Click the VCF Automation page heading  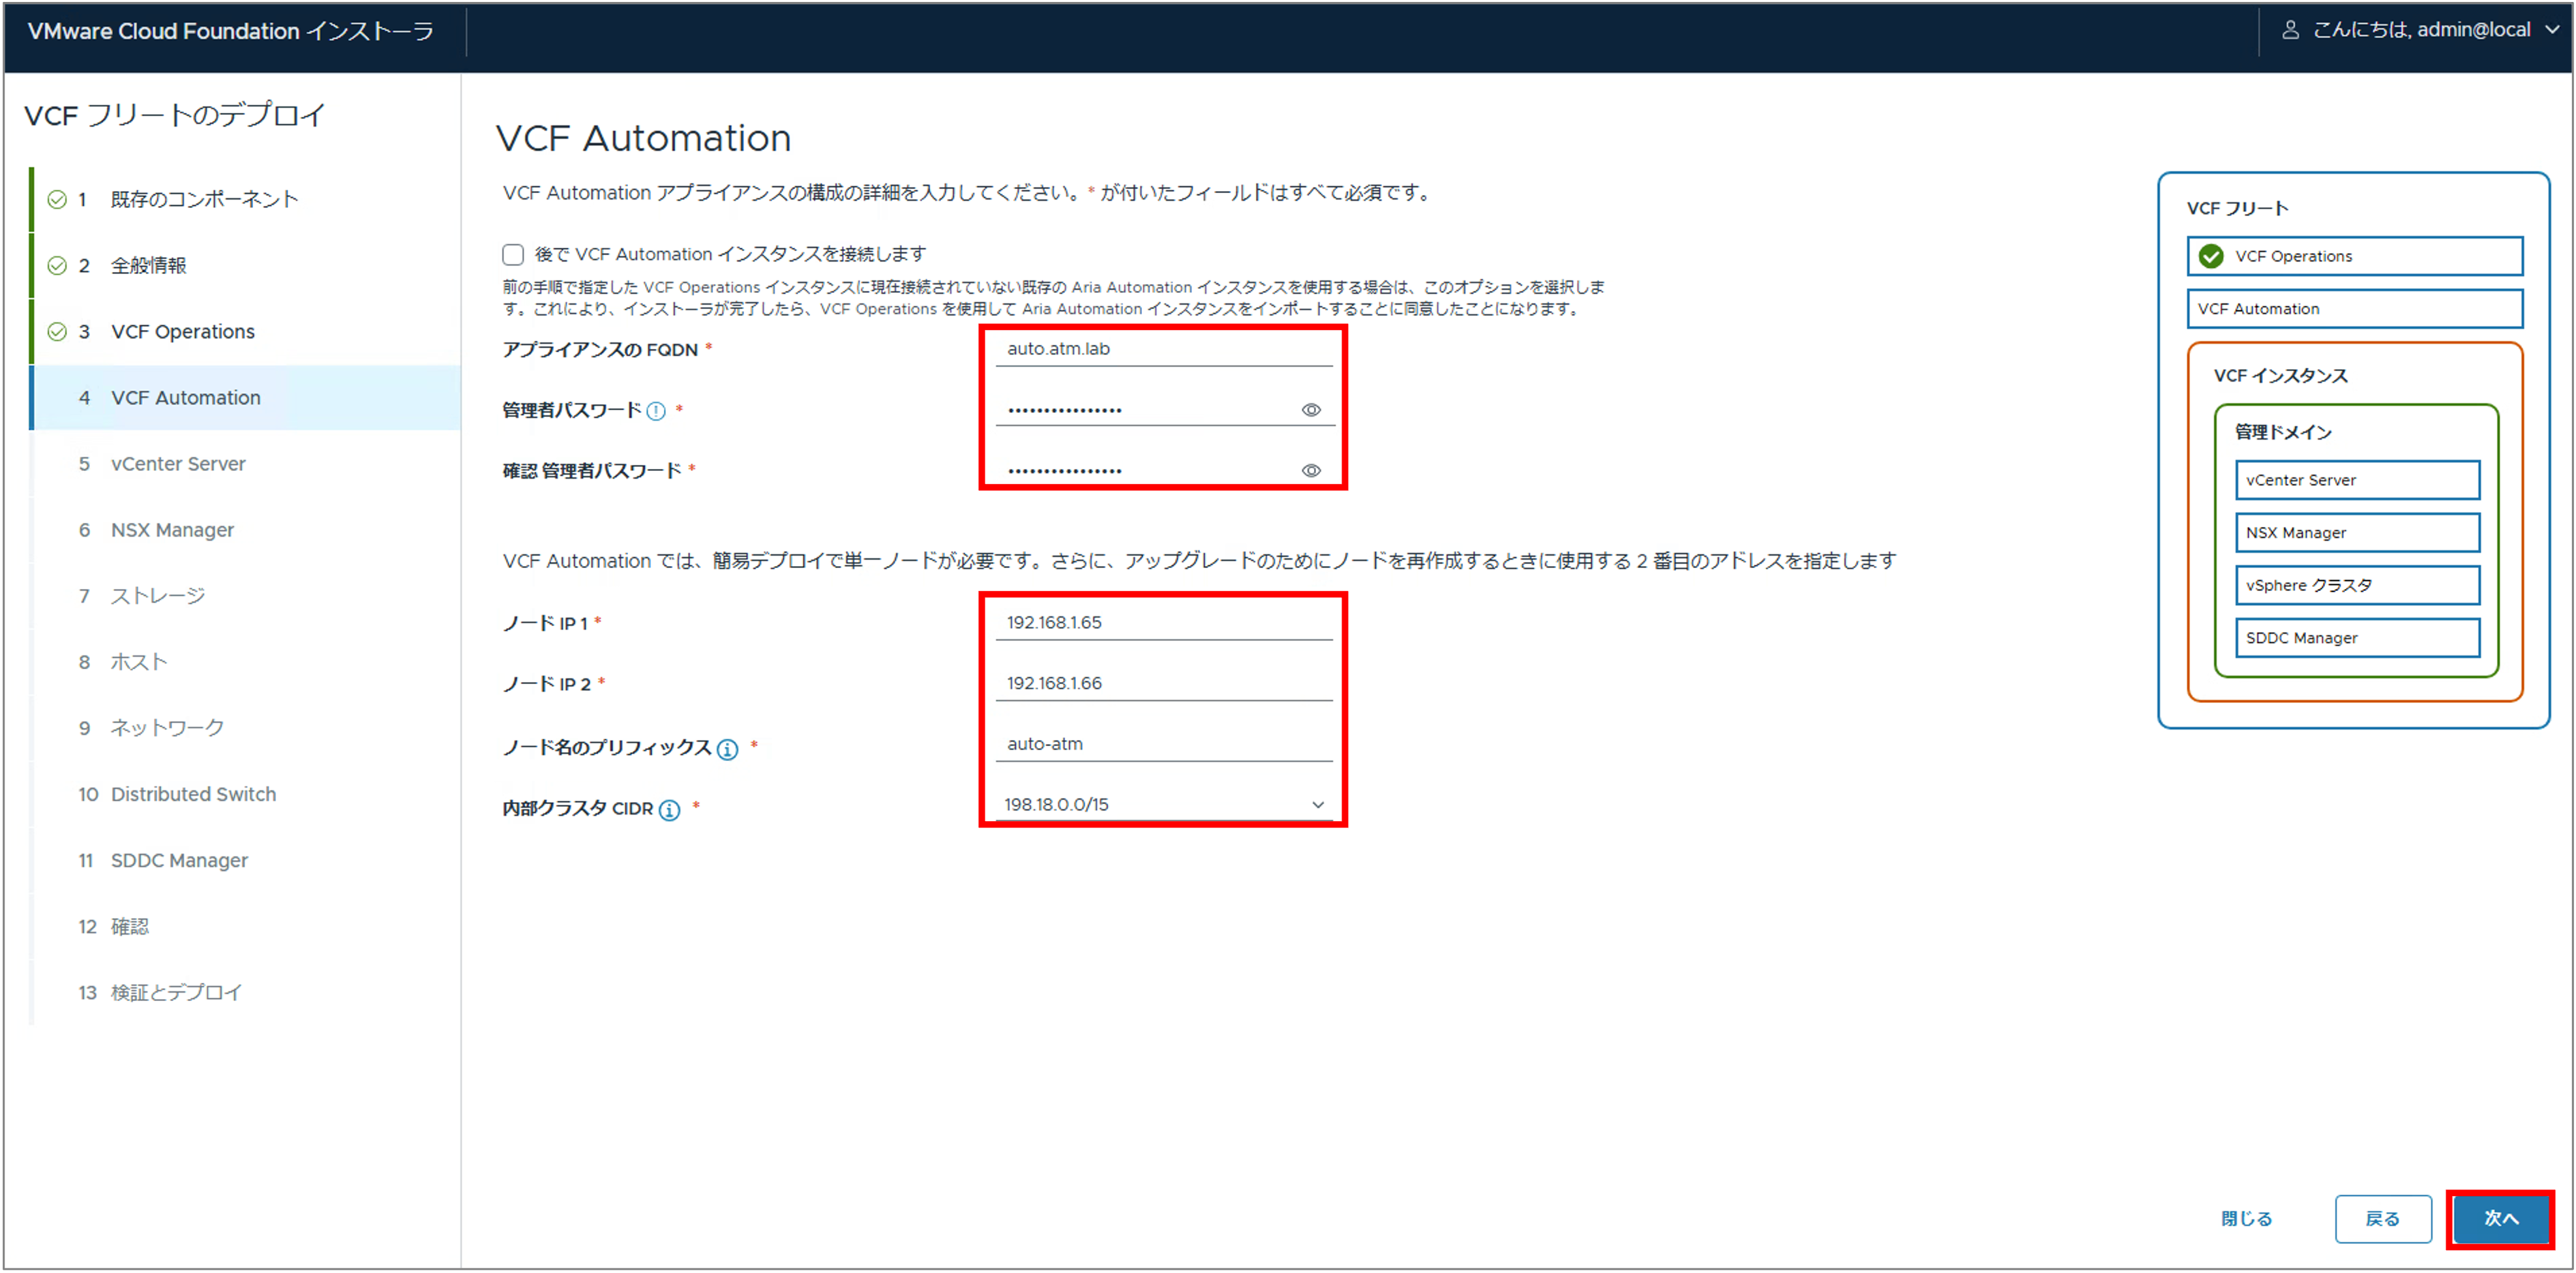click(x=643, y=138)
